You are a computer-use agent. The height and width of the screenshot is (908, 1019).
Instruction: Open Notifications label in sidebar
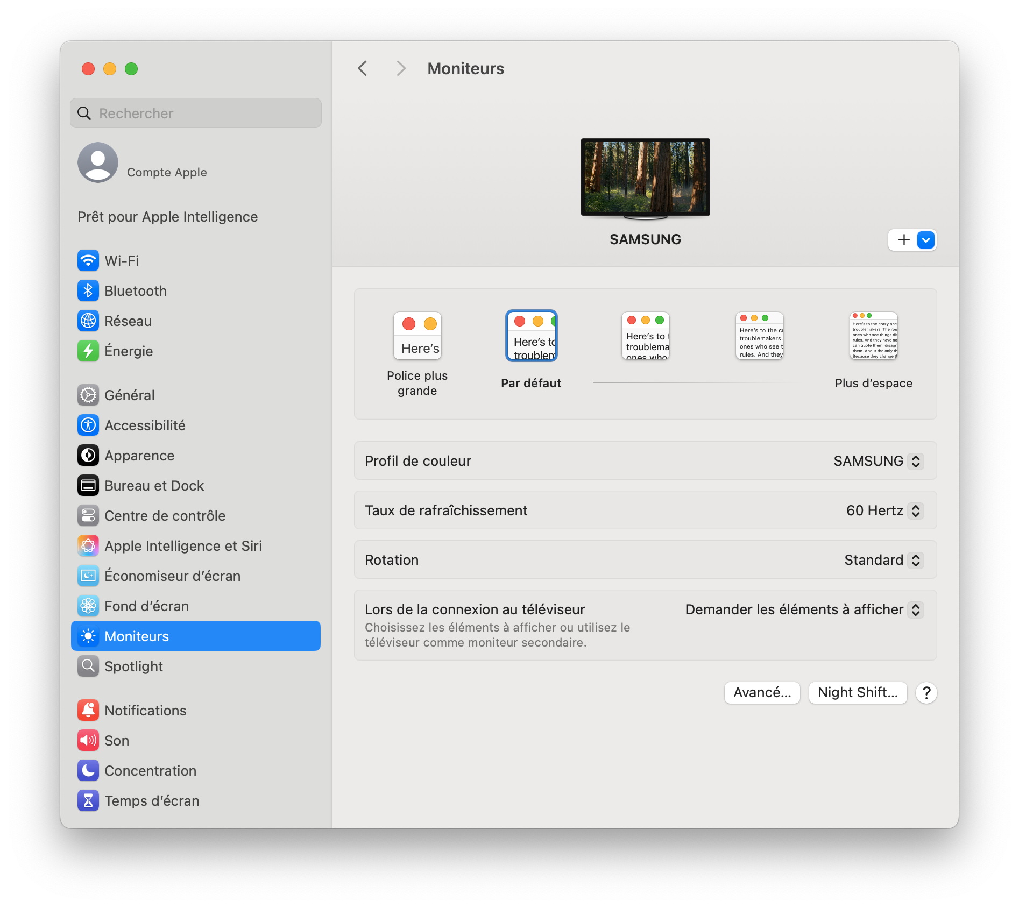pos(146,711)
